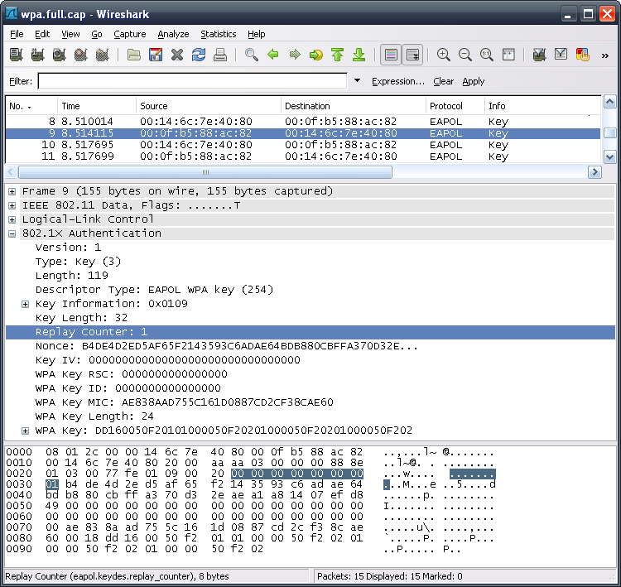Click the Expression... button
Screen dimensions: 621x587
point(398,81)
